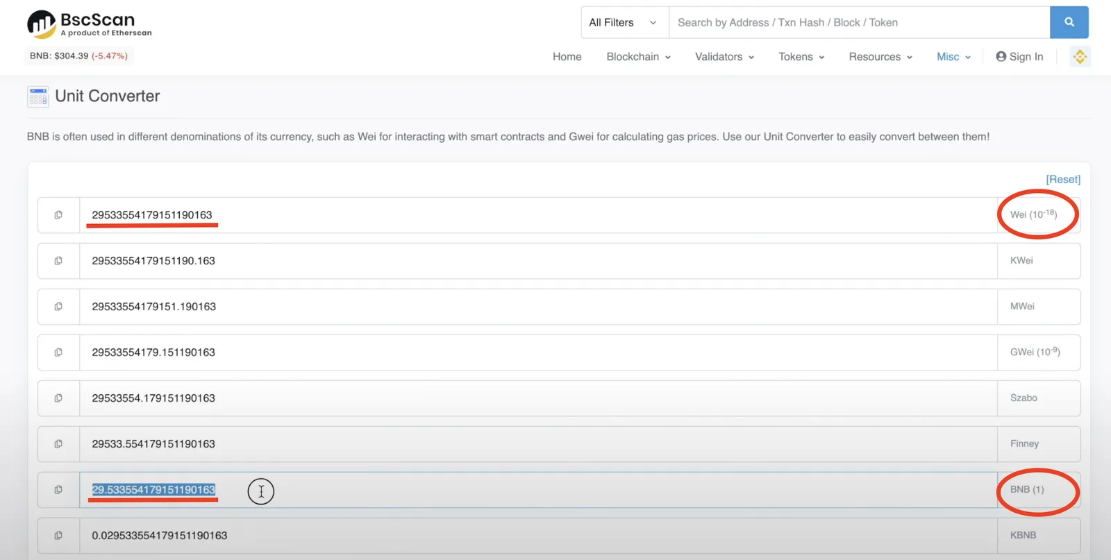Click the KWei amount input field

538,261
